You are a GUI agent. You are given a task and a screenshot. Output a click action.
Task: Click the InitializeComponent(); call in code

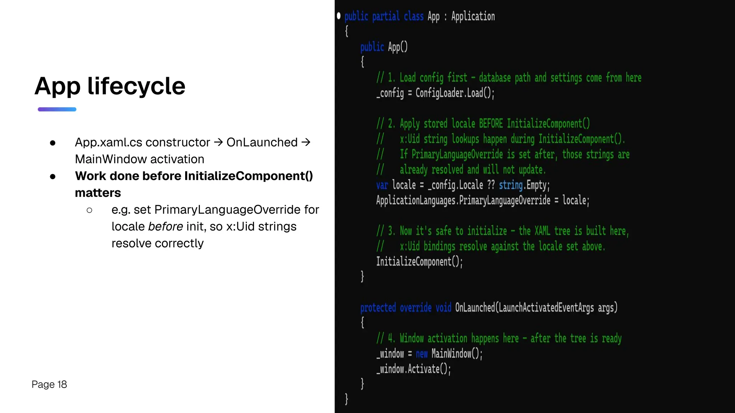419,262
